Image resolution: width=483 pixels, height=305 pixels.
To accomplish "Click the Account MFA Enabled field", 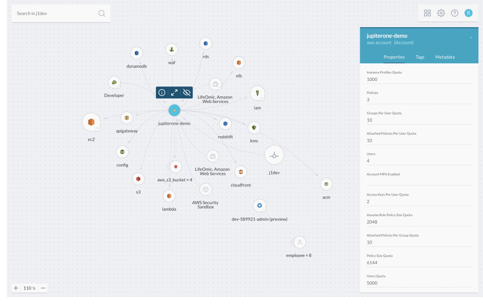I will (419, 181).
